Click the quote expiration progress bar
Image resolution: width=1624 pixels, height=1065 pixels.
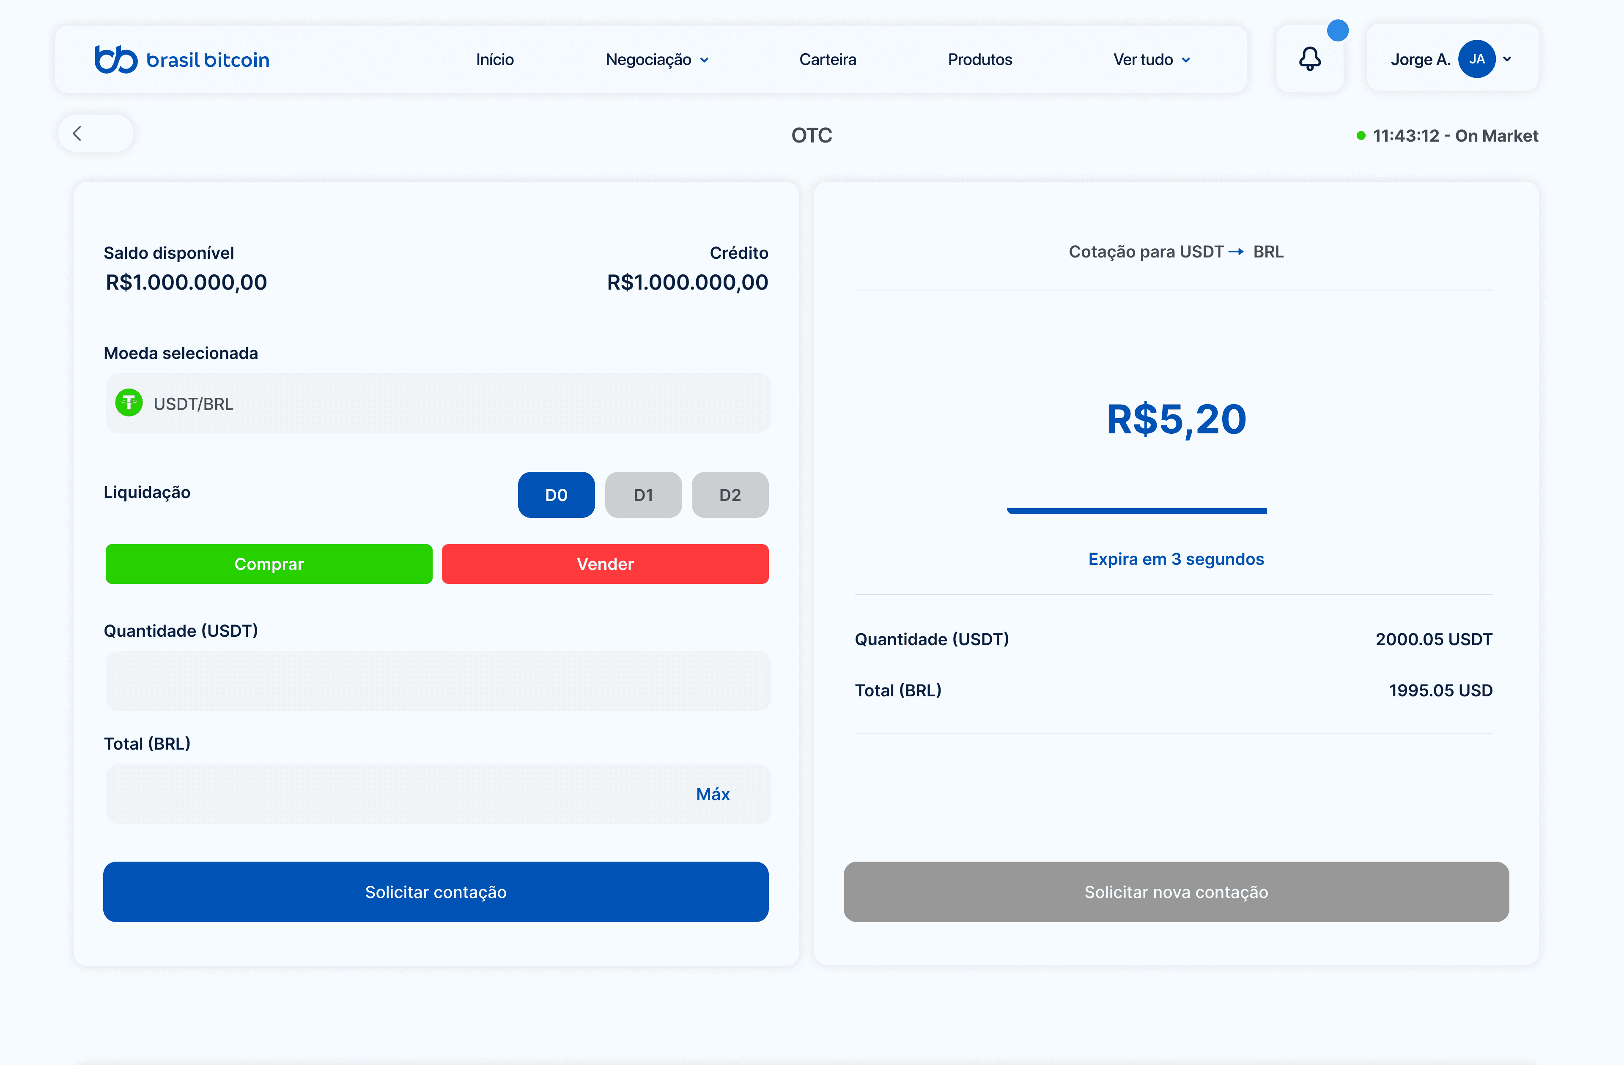point(1137,511)
